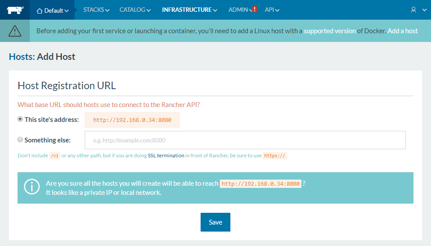Click the red alert badge on Admin
This screenshot has height=246, width=431.
(x=254, y=9)
